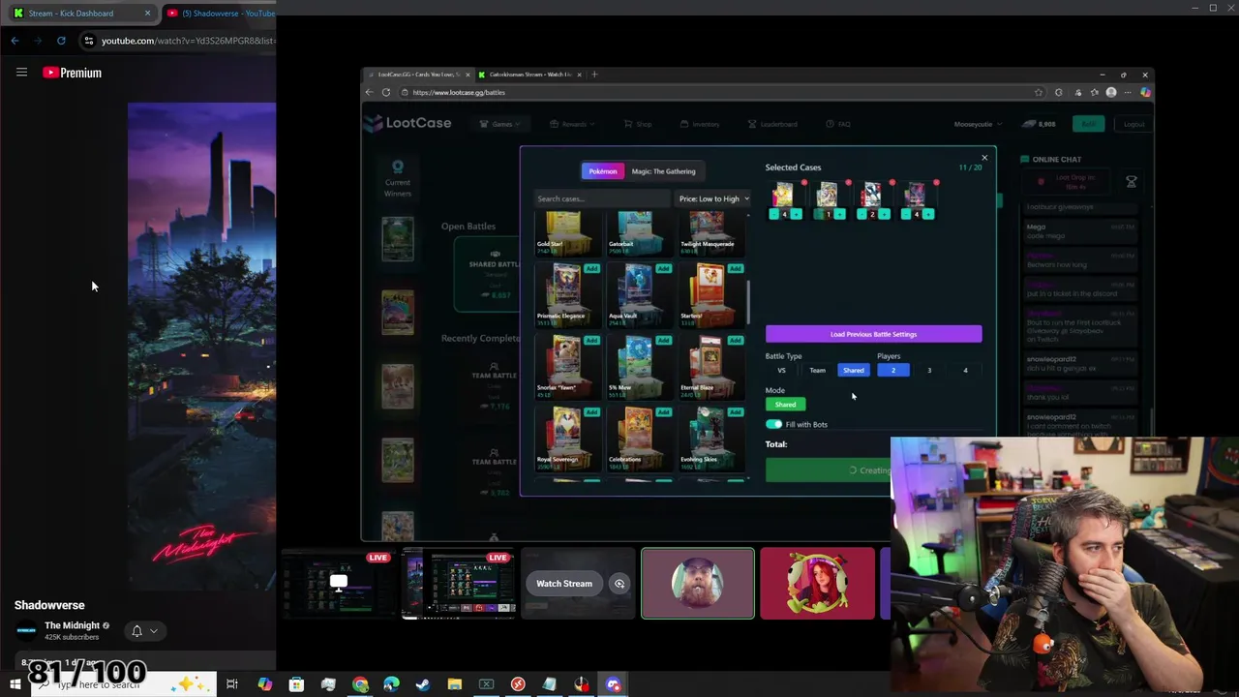Open Price: Low to High sort dropdown
Viewport: 1239px width, 697px height.
(x=713, y=198)
